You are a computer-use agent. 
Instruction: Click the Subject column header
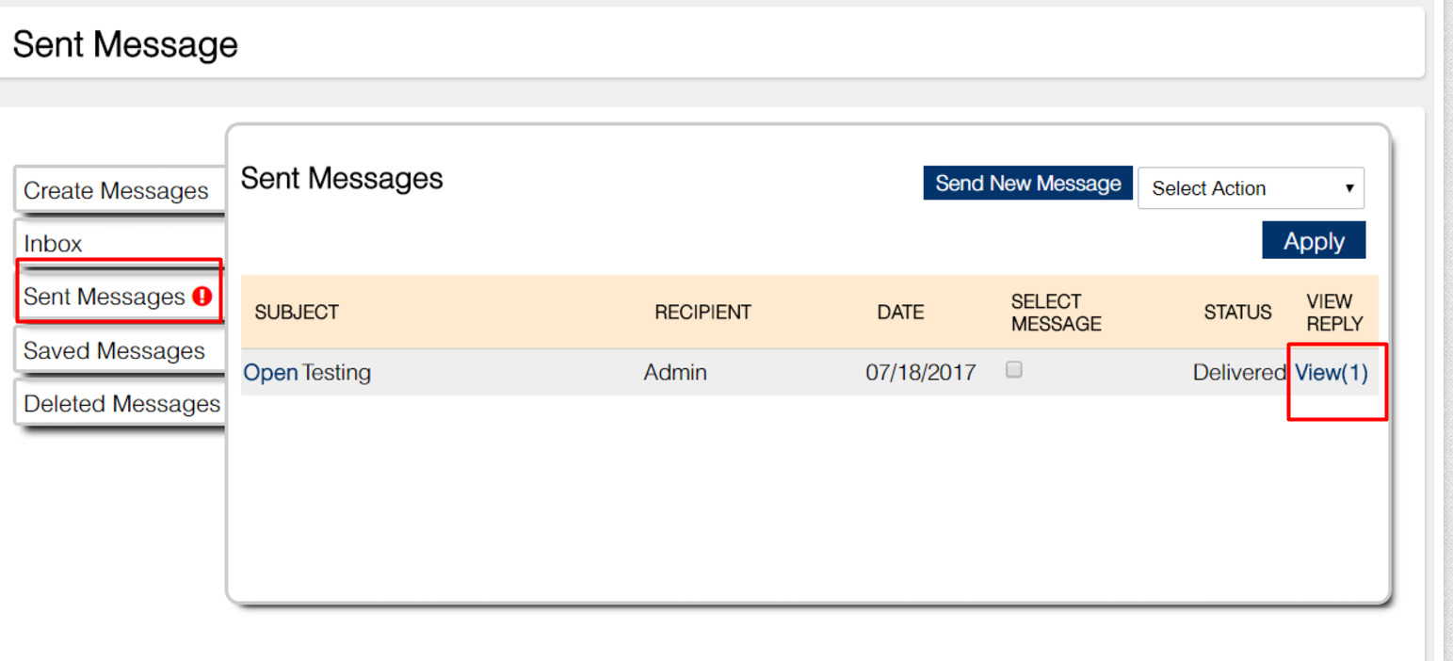pos(297,313)
